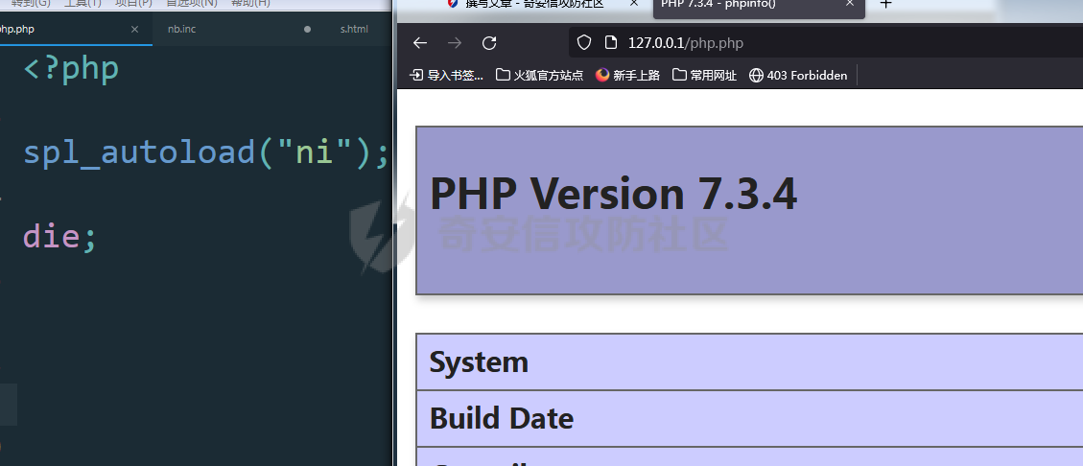The image size is (1083, 466).
Task: Open the 帮助(H) menu in editor
Action: 250,4
